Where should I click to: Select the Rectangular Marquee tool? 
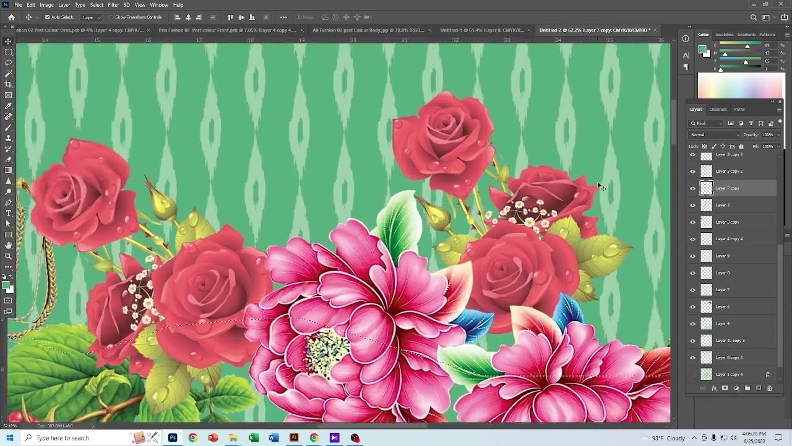click(8, 52)
